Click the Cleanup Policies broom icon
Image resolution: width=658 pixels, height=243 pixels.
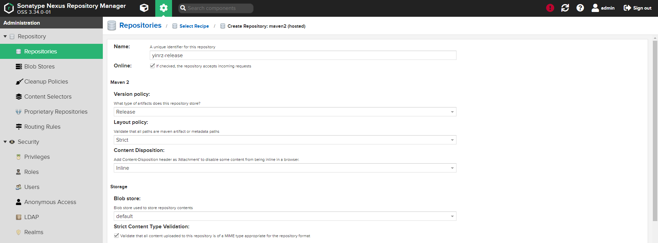pos(19,81)
